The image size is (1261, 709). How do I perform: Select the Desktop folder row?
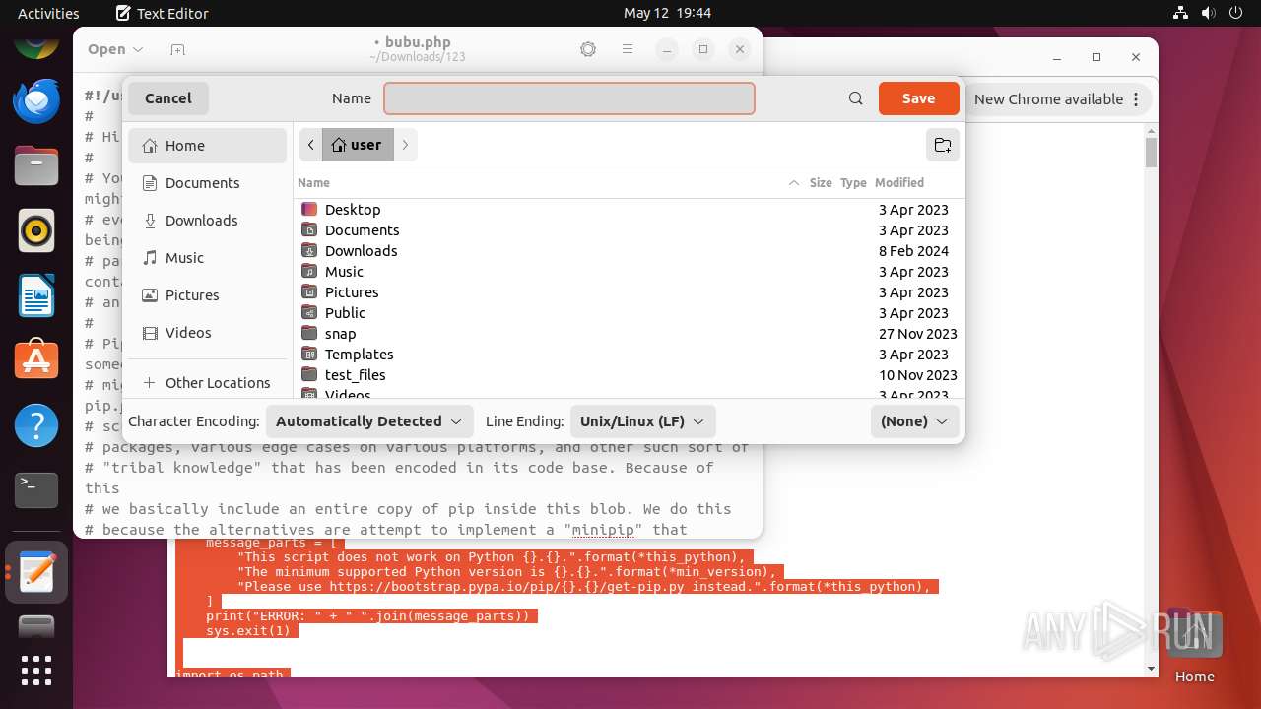pyautogui.click(x=630, y=210)
